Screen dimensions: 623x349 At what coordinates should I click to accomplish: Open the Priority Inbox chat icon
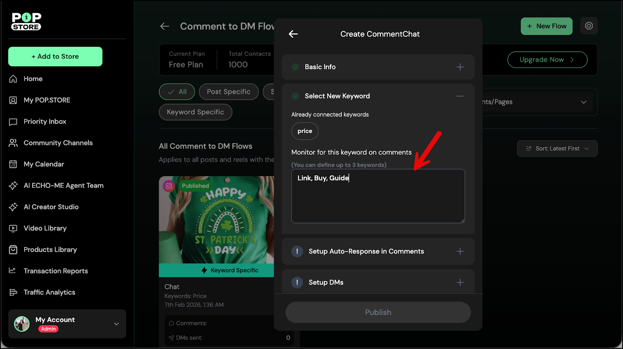click(x=13, y=122)
